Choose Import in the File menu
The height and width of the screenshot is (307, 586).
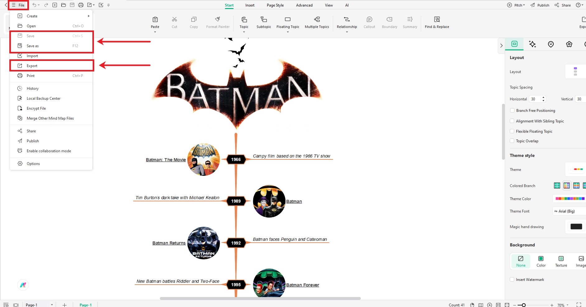point(51,56)
